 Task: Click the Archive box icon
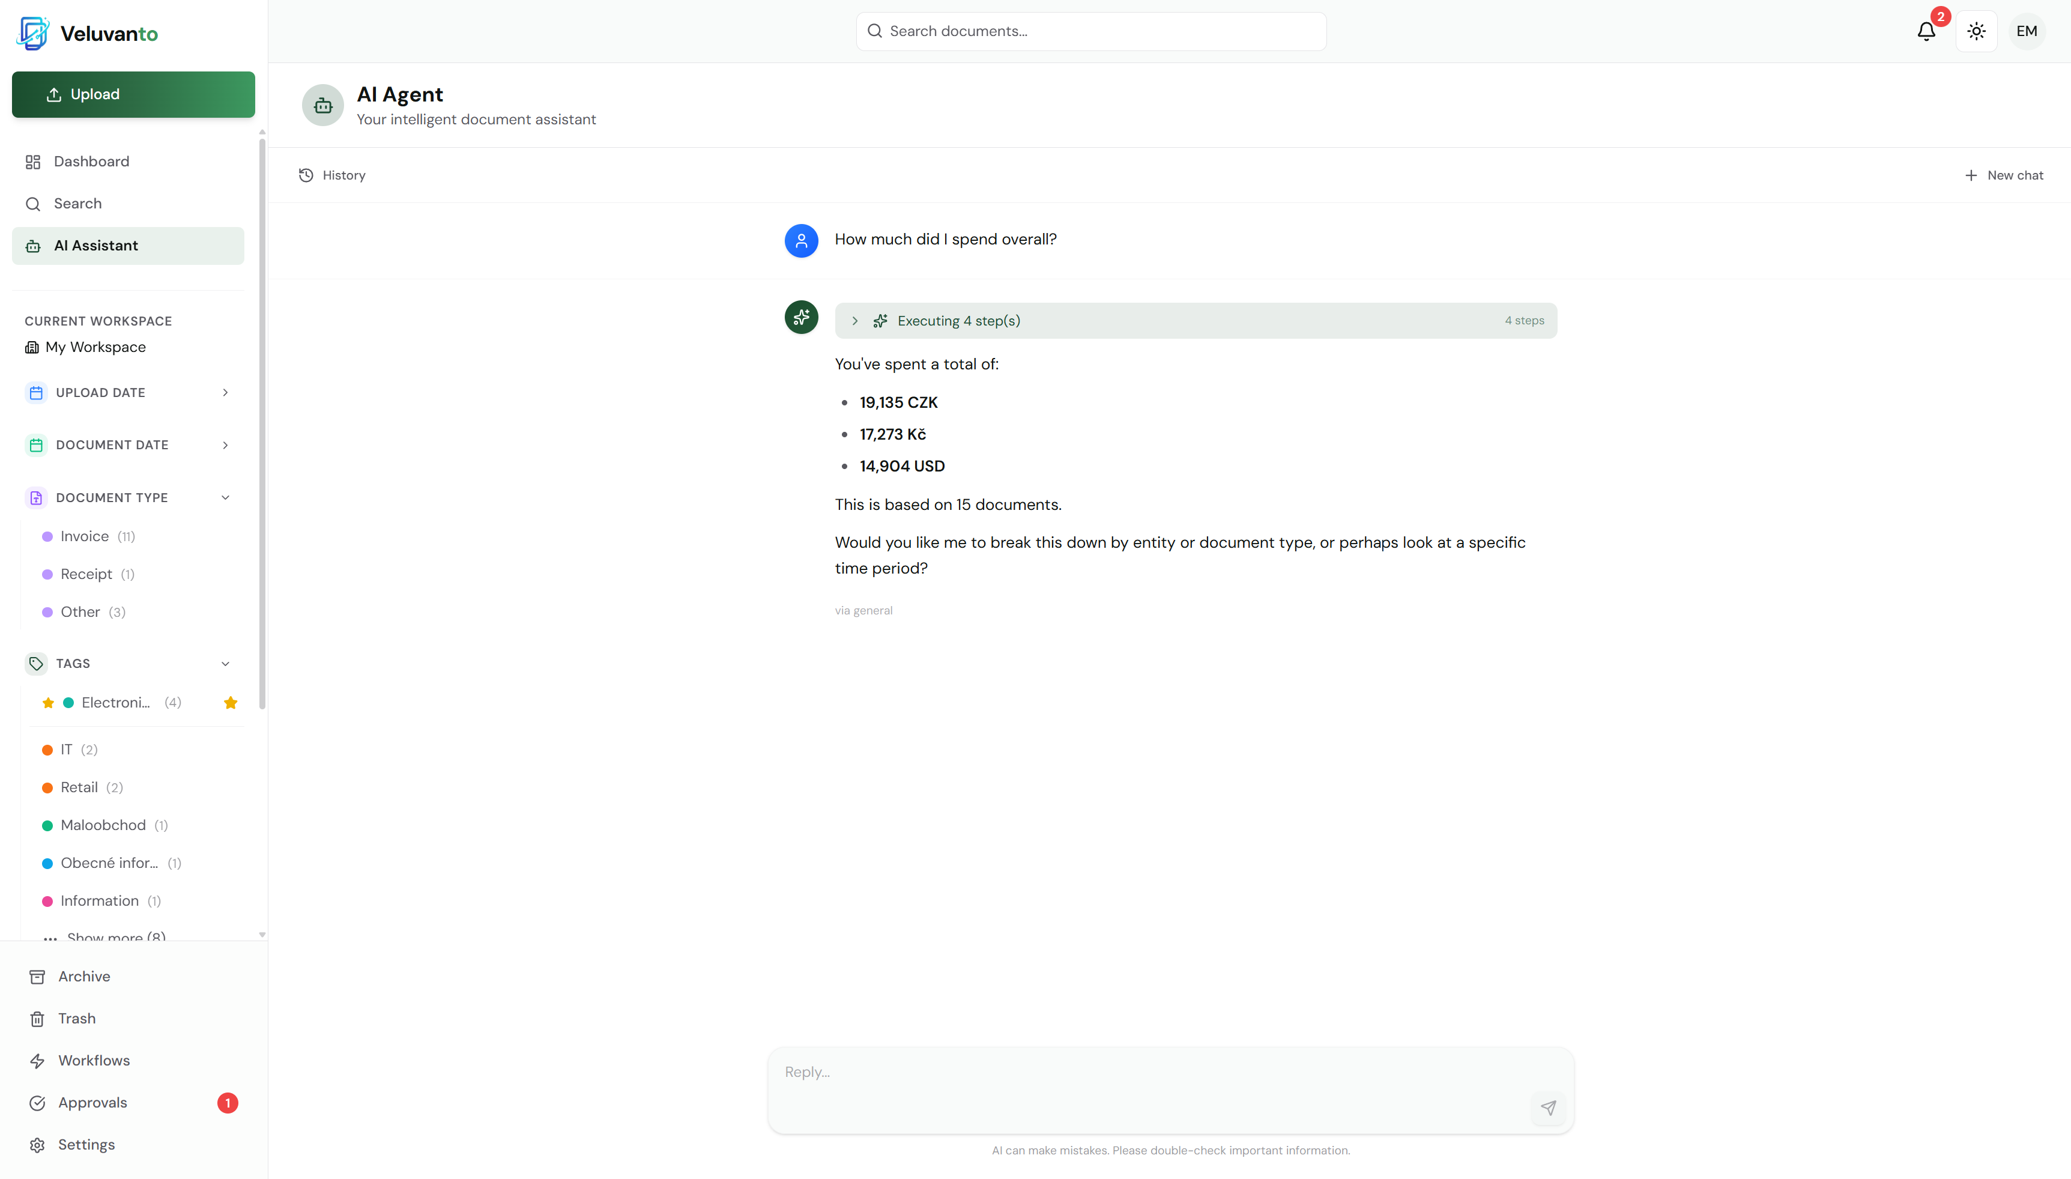[37, 977]
